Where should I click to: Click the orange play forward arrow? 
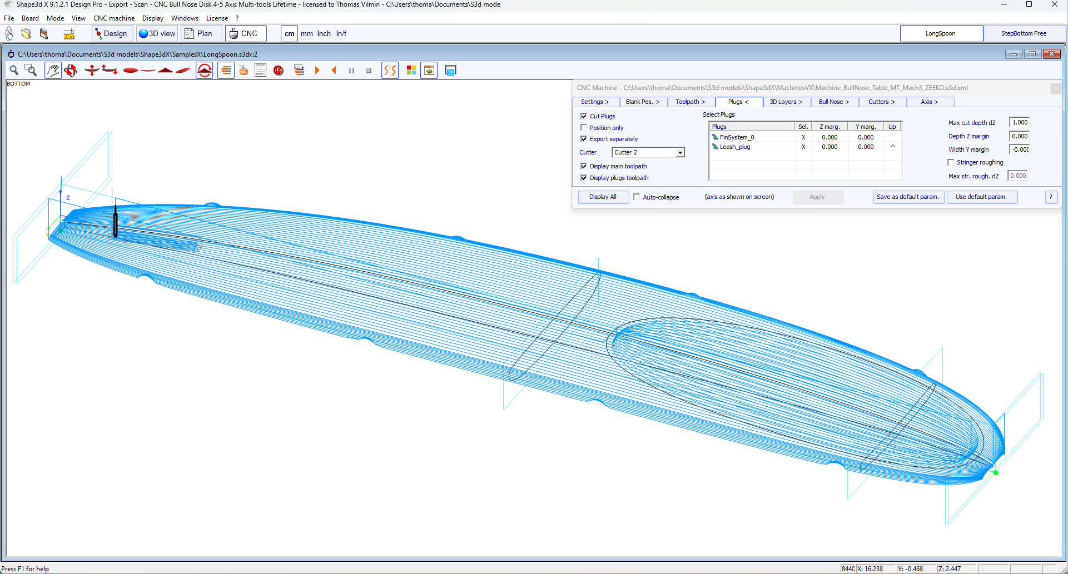pyautogui.click(x=317, y=71)
